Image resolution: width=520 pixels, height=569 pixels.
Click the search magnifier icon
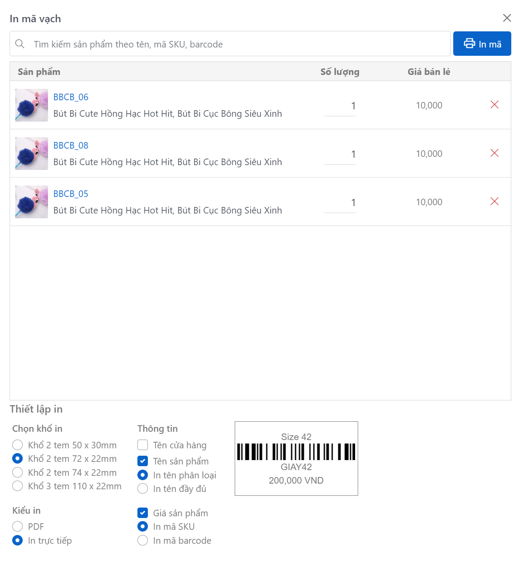point(20,44)
